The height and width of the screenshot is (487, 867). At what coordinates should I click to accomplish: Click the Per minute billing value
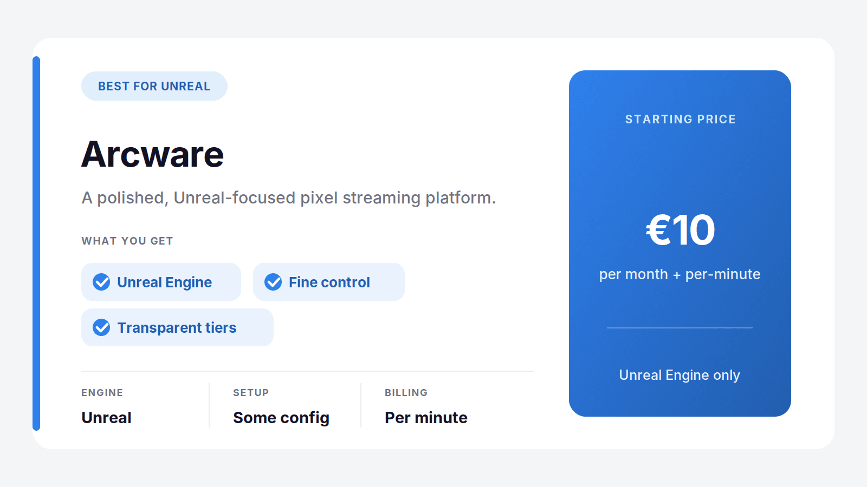click(x=426, y=418)
